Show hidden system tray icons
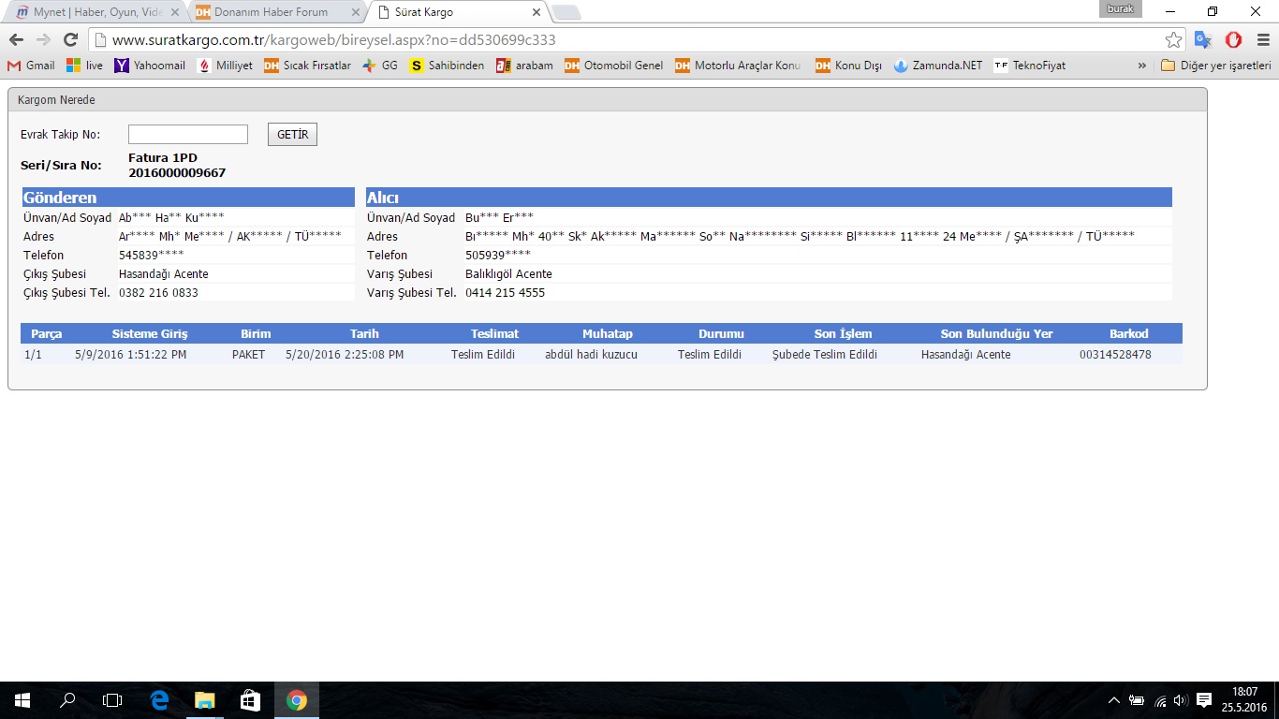This screenshot has height=719, width=1279. [1113, 700]
